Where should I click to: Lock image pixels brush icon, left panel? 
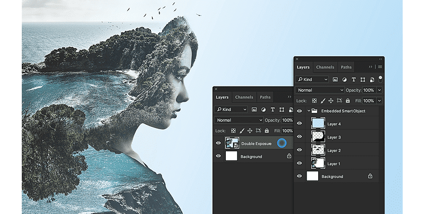click(242, 131)
